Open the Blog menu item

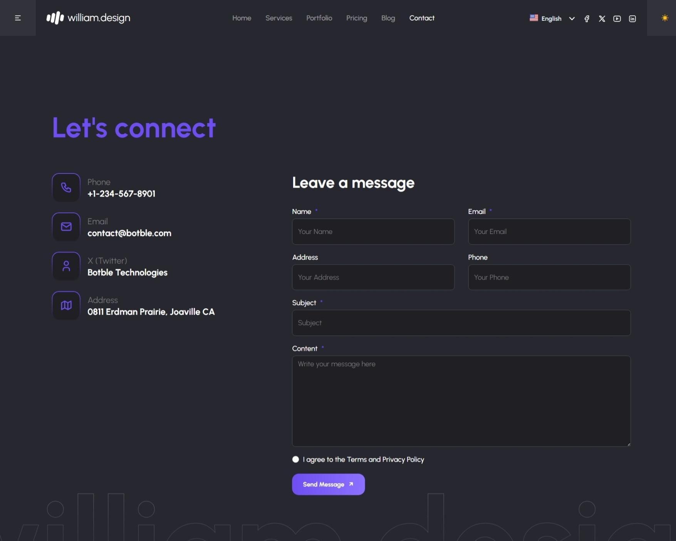[388, 18]
